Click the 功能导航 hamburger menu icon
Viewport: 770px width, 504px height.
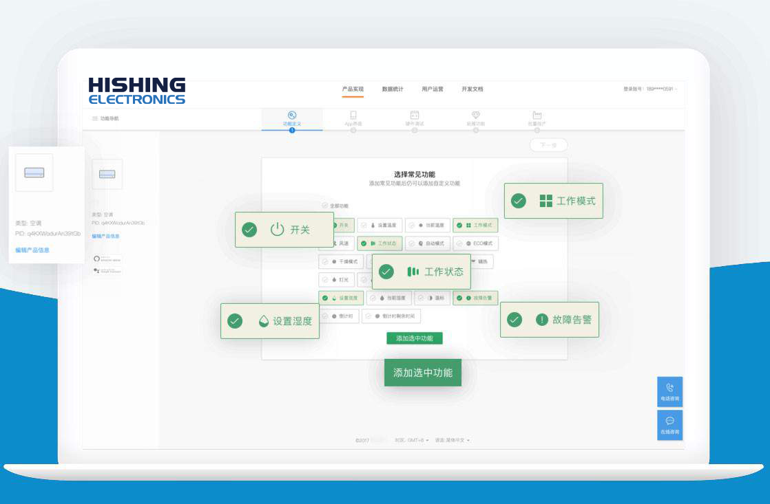click(x=94, y=119)
